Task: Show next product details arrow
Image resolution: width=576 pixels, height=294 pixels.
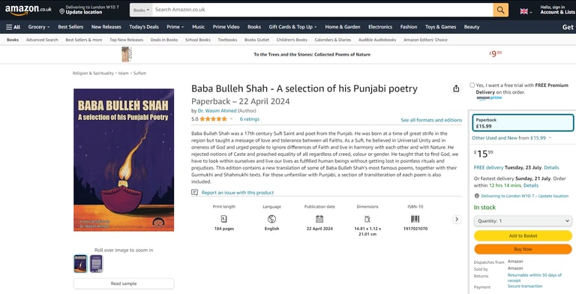Action: (x=457, y=220)
